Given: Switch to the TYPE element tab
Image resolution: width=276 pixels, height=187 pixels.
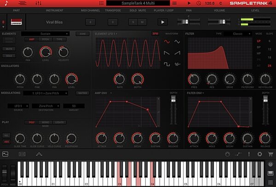Looking at the screenshot, I should point(59,39).
